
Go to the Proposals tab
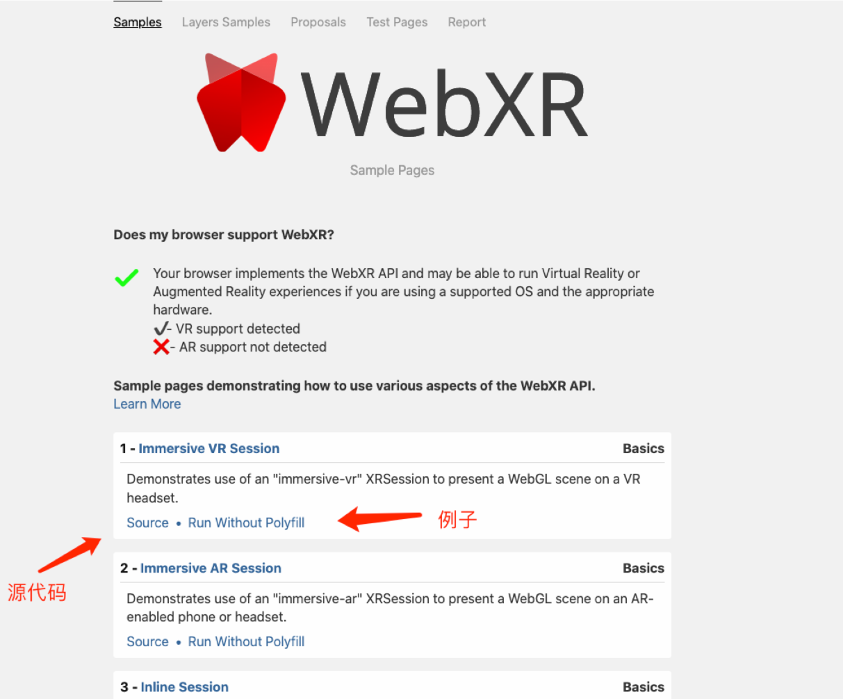pyautogui.click(x=318, y=22)
